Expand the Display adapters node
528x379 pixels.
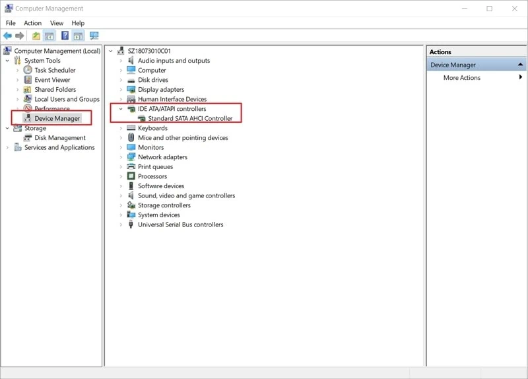121,90
